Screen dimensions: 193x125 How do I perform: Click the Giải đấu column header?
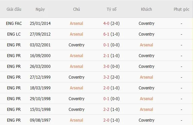pos(14,9)
